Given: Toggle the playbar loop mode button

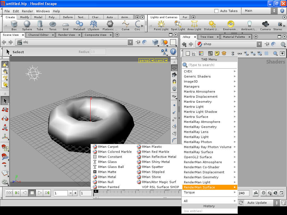Looking at the screenshot, I should [269, 193].
